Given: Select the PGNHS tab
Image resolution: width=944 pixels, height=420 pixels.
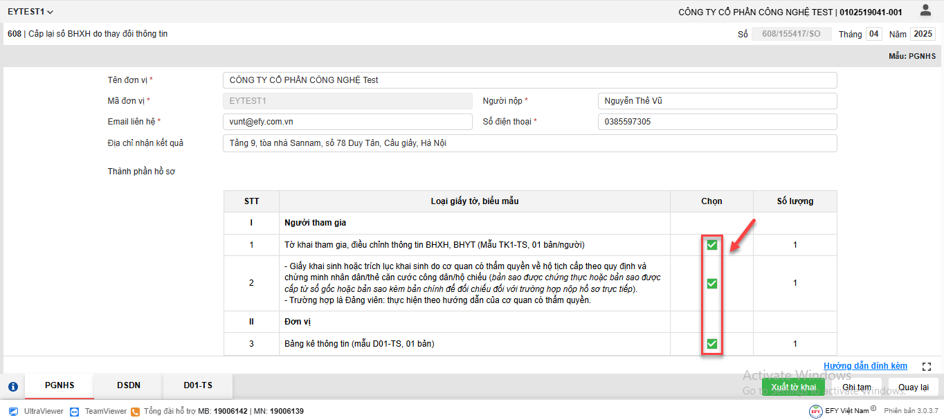Looking at the screenshot, I should click(x=60, y=386).
